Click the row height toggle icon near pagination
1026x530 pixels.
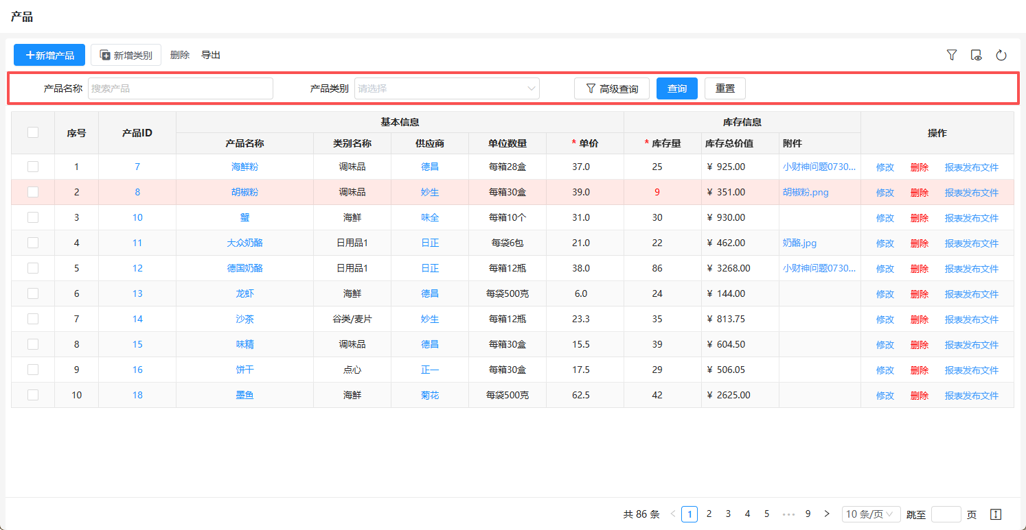click(996, 514)
